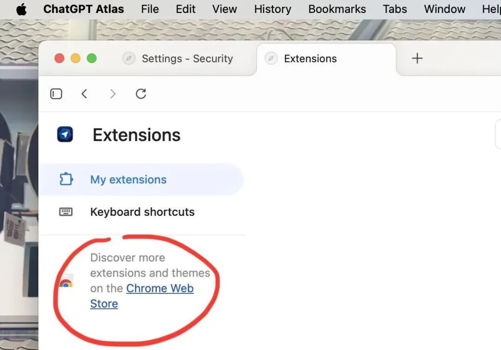Open a new tab with plus button

pyautogui.click(x=417, y=58)
